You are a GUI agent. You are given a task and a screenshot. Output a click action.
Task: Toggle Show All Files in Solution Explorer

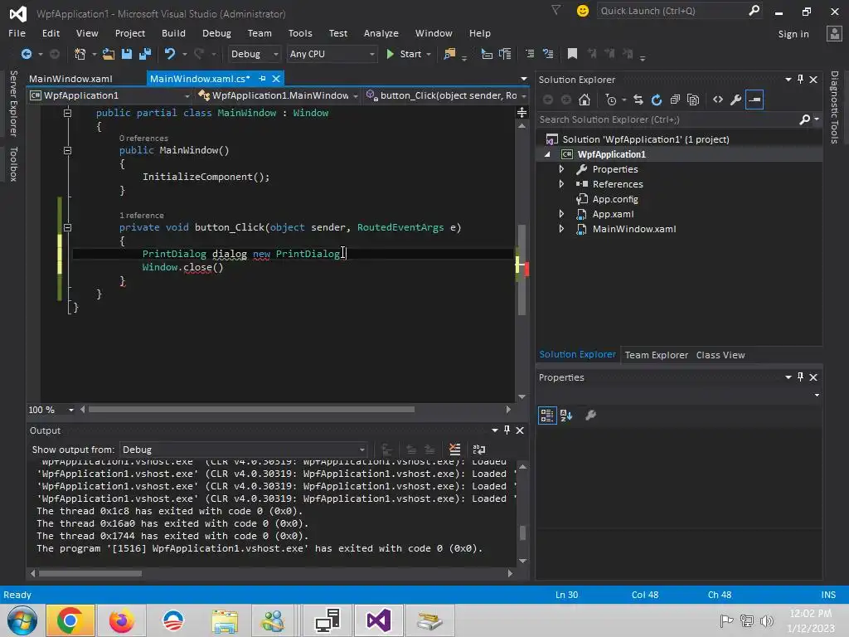click(x=693, y=100)
